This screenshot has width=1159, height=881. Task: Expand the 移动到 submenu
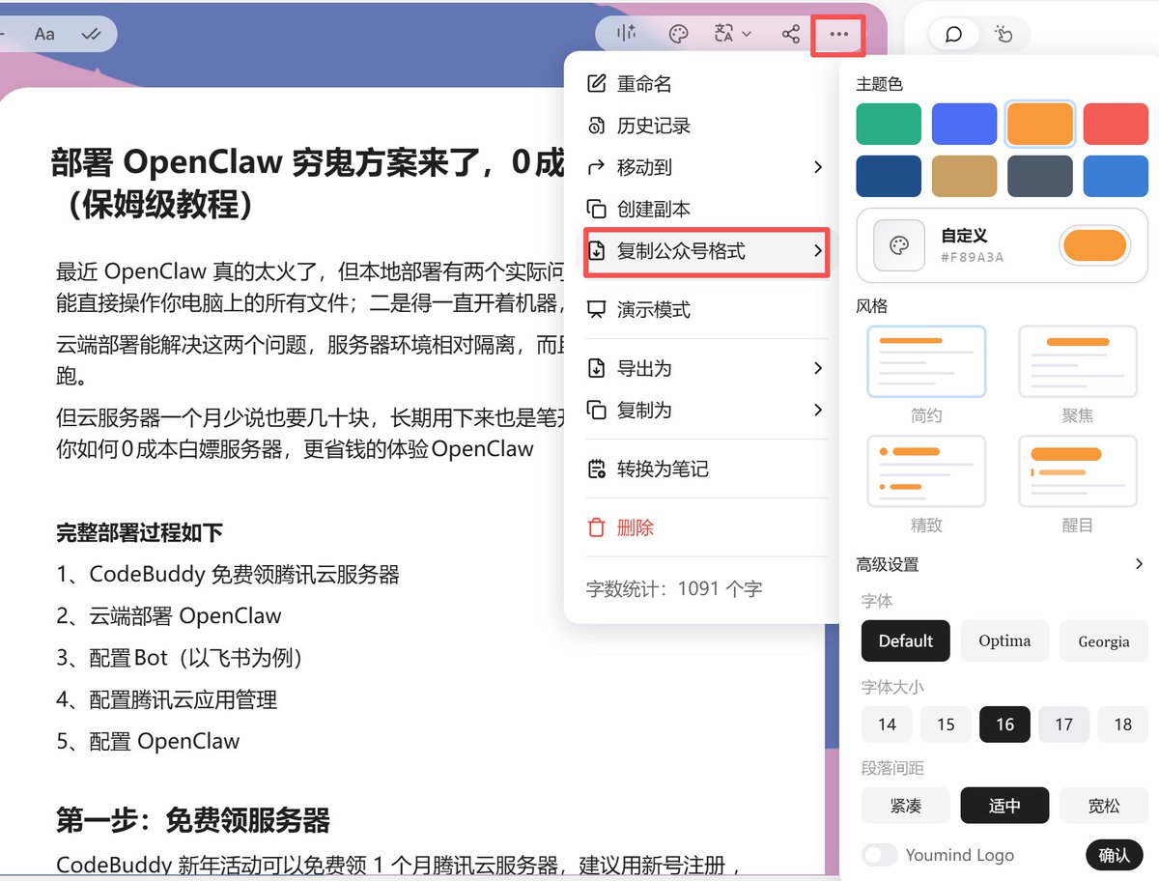(x=706, y=167)
